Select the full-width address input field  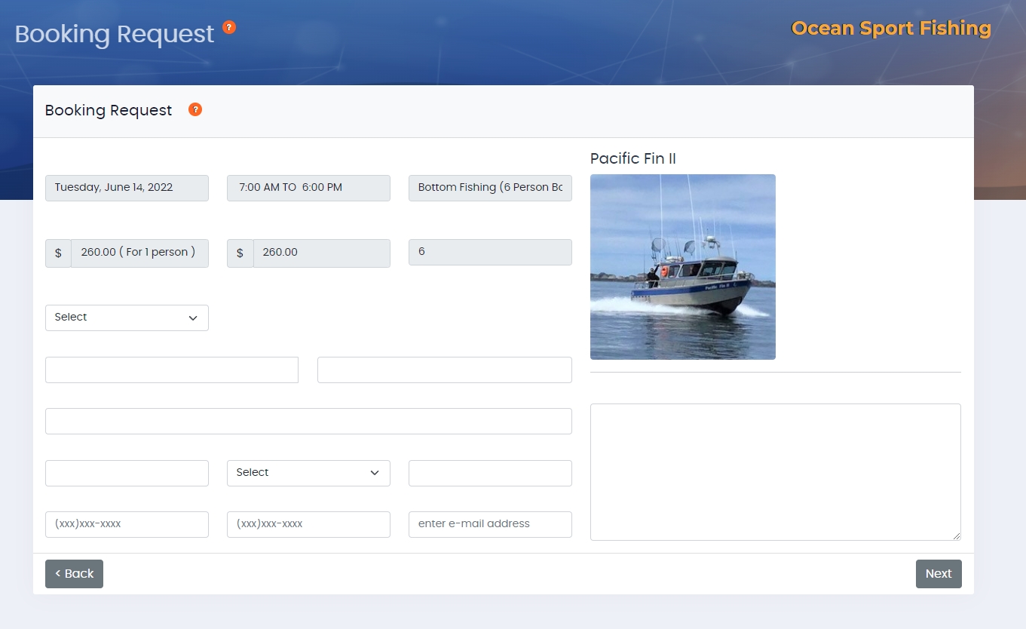coord(308,421)
